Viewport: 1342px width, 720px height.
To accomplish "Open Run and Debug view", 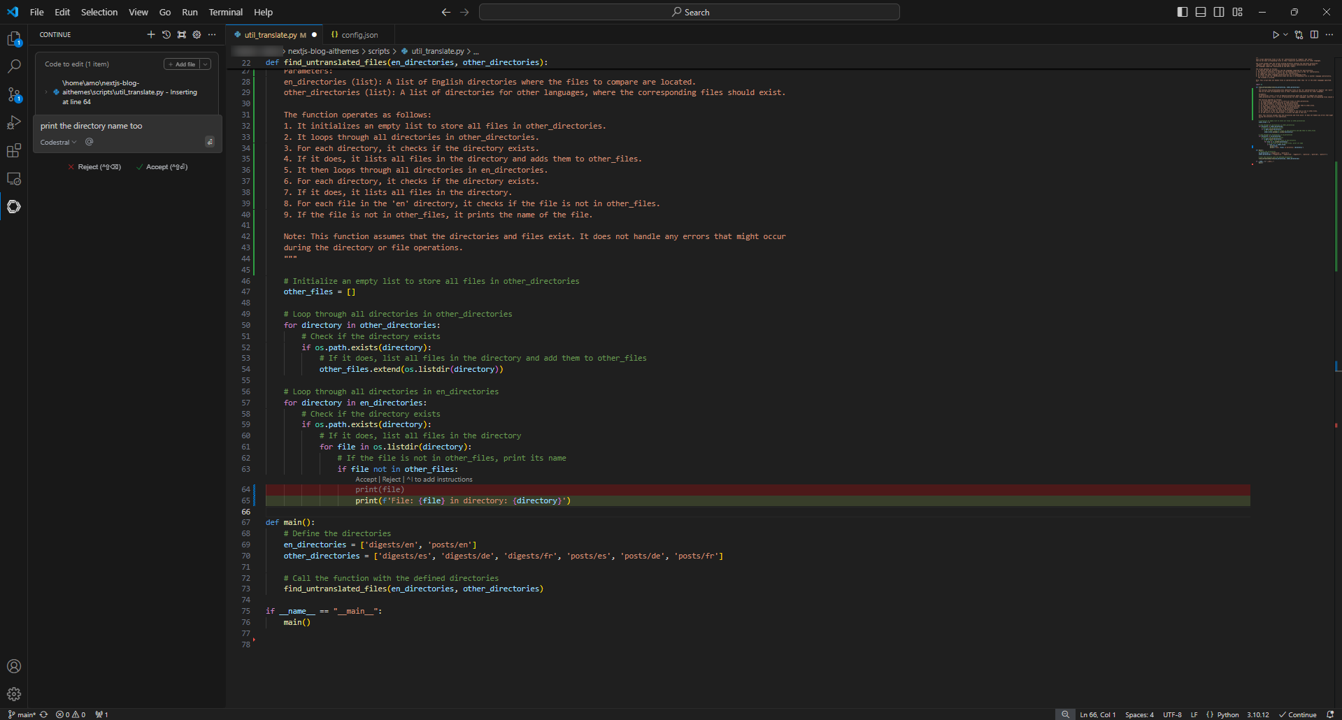I will (x=14, y=122).
